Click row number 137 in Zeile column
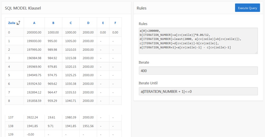The height and width of the screenshot is (137, 265). pos(10,117)
